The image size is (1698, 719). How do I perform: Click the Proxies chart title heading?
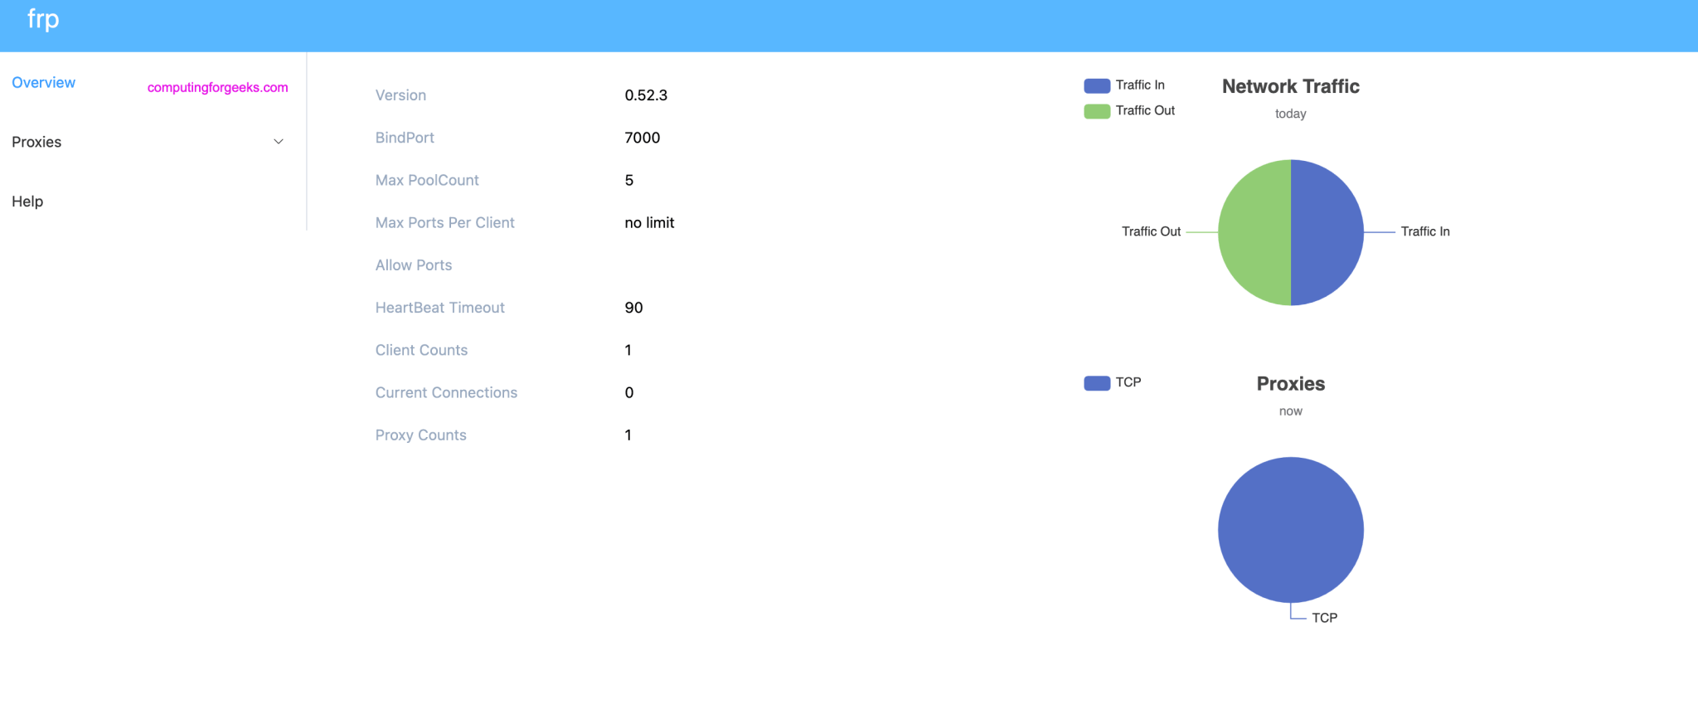pyautogui.click(x=1290, y=384)
